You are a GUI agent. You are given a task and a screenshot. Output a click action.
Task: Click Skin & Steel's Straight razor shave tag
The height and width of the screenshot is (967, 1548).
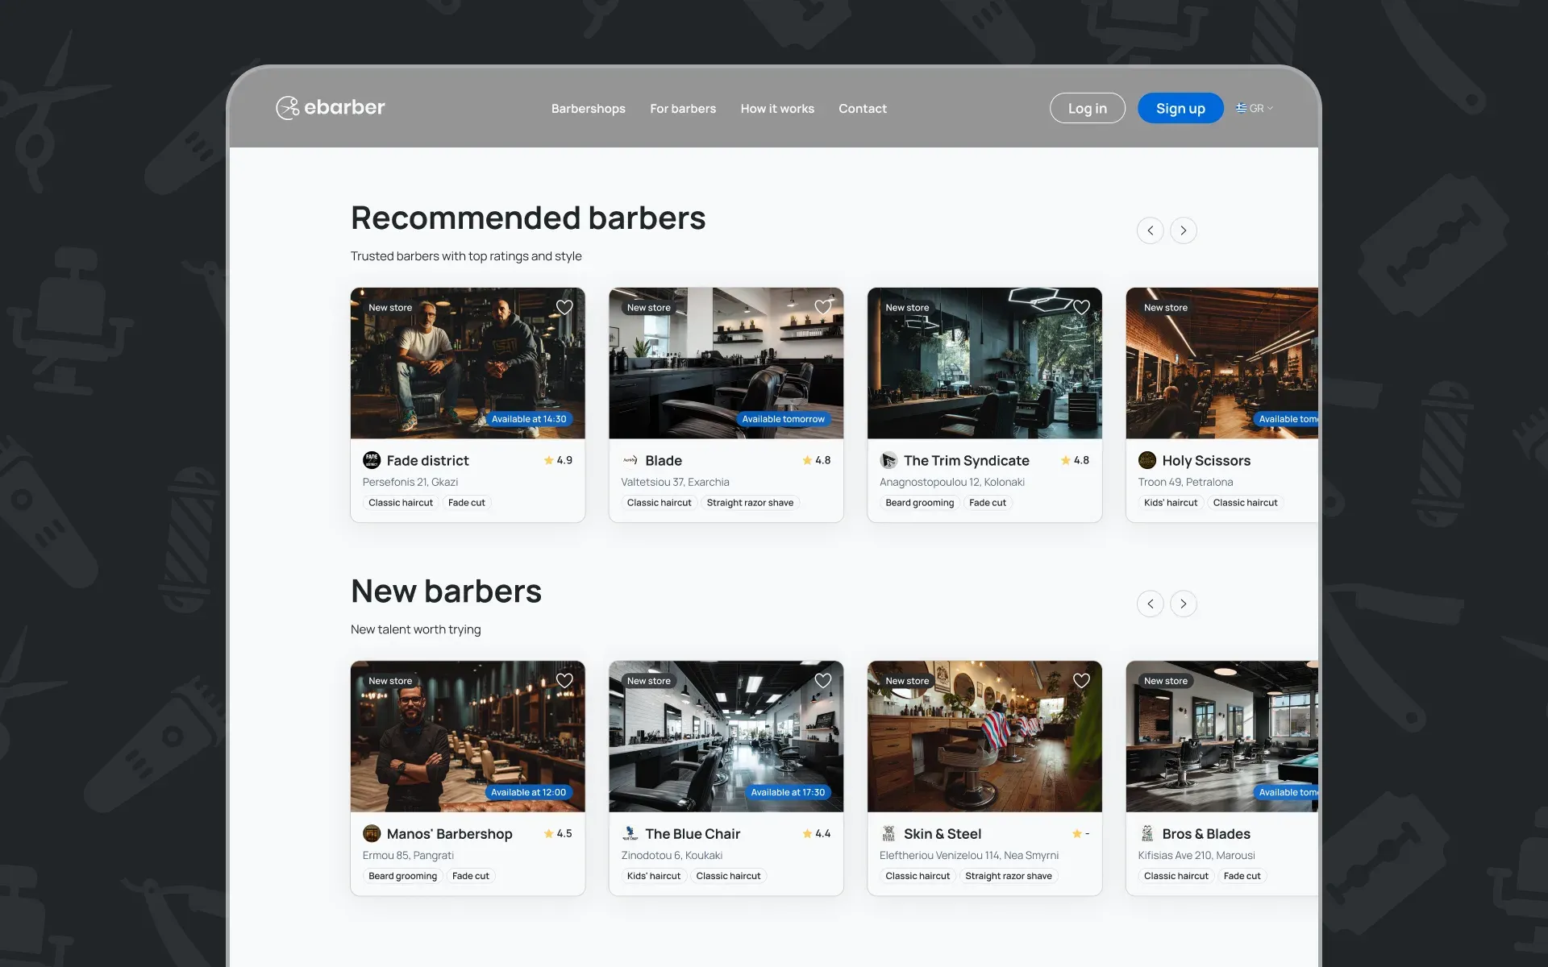point(1008,876)
